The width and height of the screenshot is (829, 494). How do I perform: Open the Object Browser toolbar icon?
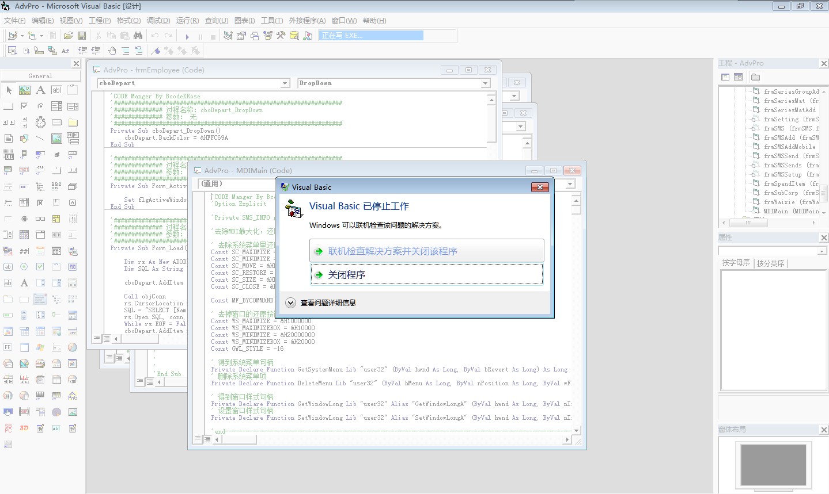(x=268, y=36)
